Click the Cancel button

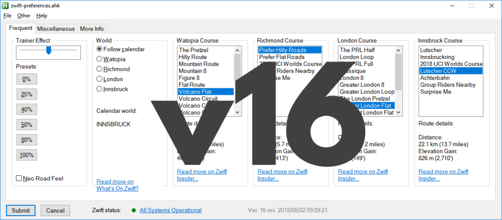[55, 210]
